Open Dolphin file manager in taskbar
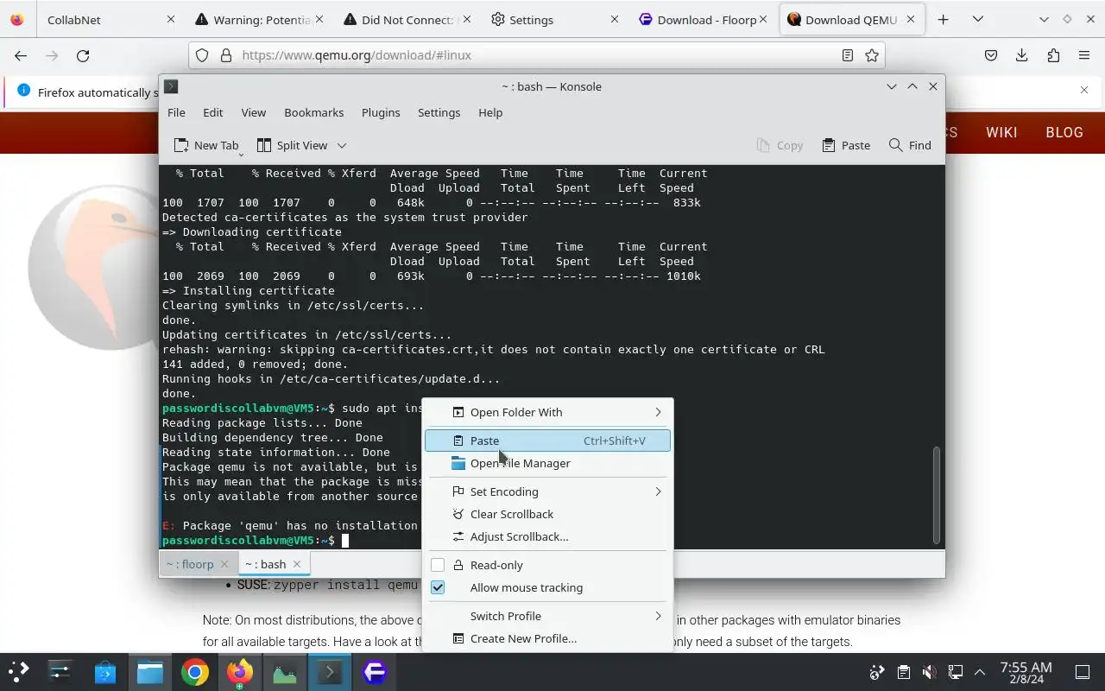Image resolution: width=1105 pixels, height=691 pixels. click(x=150, y=672)
